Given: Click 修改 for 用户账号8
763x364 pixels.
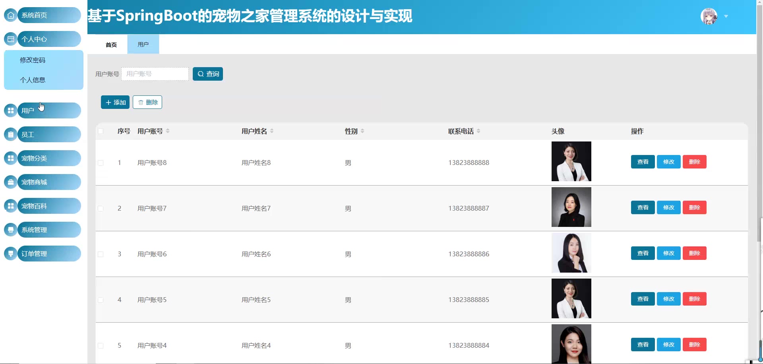Looking at the screenshot, I should click(669, 162).
